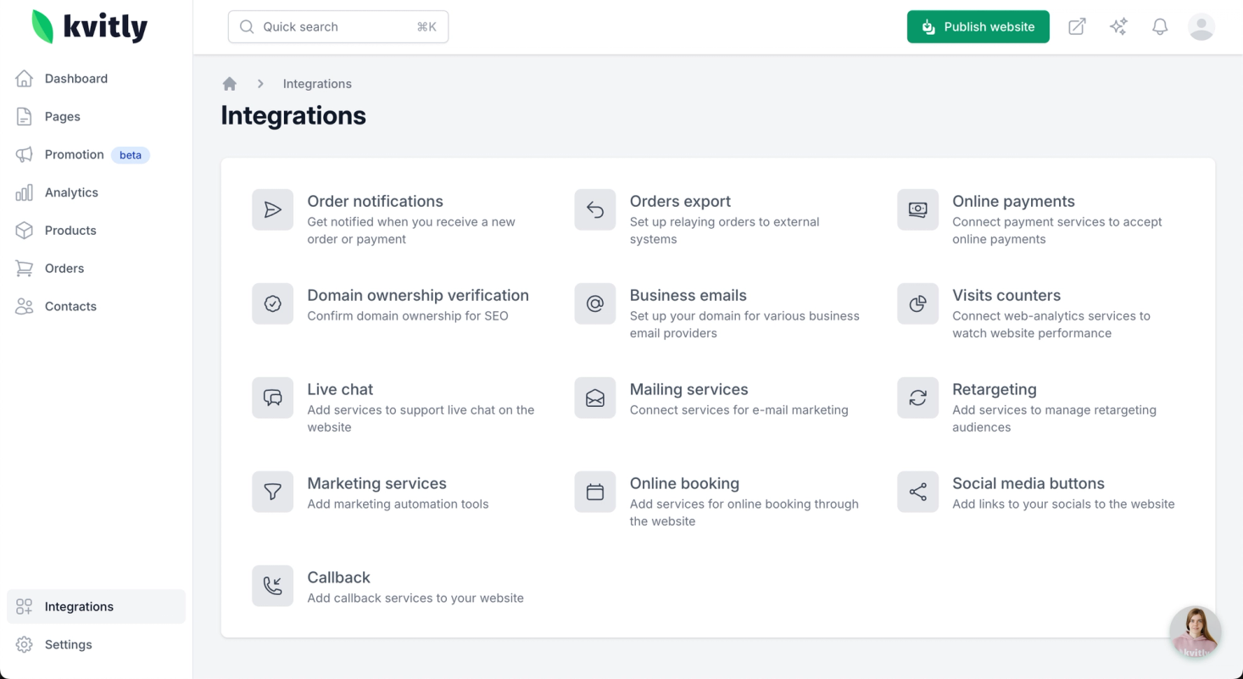
Task: Click the Callback phone icon
Action: pos(272,586)
